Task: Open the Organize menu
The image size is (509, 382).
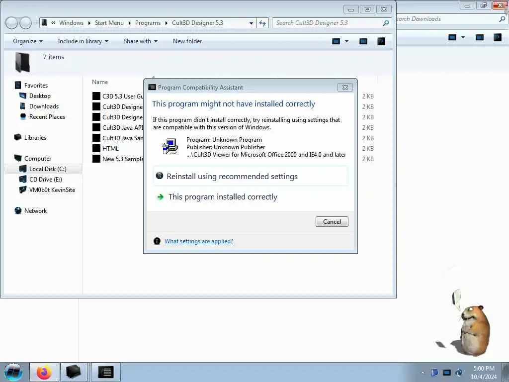Action: pos(28,41)
